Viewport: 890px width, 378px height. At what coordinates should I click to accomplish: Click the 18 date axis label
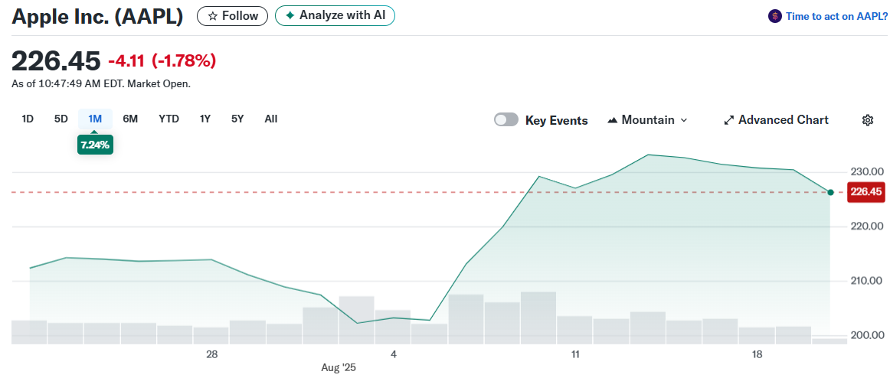tap(757, 355)
